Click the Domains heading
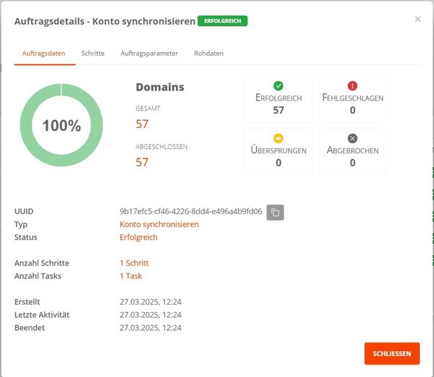 160,87
